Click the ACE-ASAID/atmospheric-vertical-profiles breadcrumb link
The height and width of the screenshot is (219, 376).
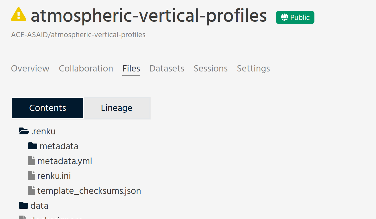78,34
